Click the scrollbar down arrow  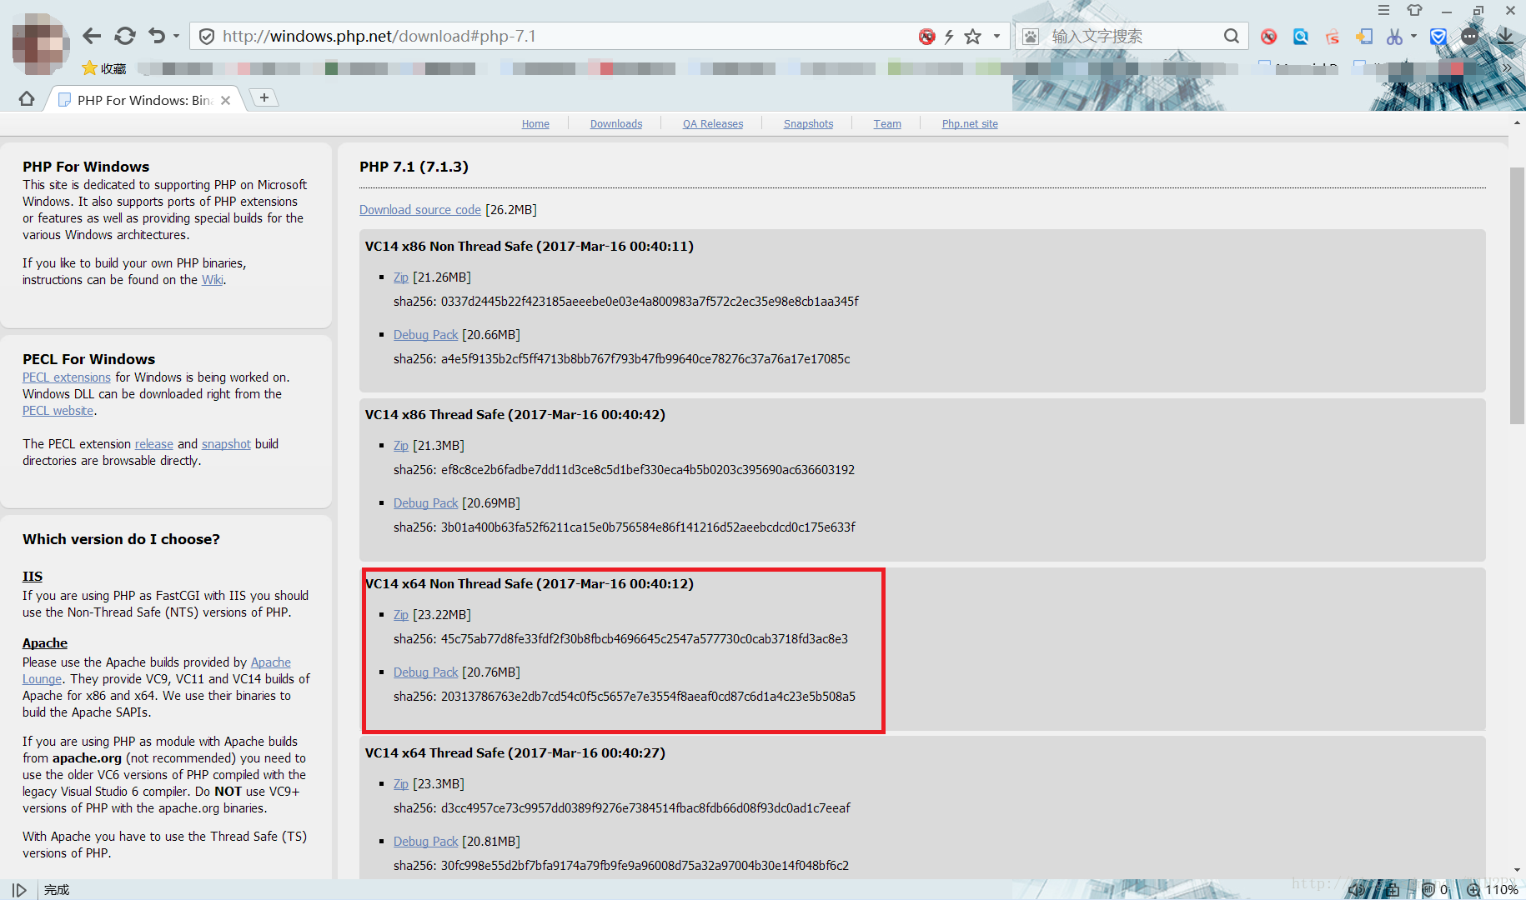click(1517, 870)
